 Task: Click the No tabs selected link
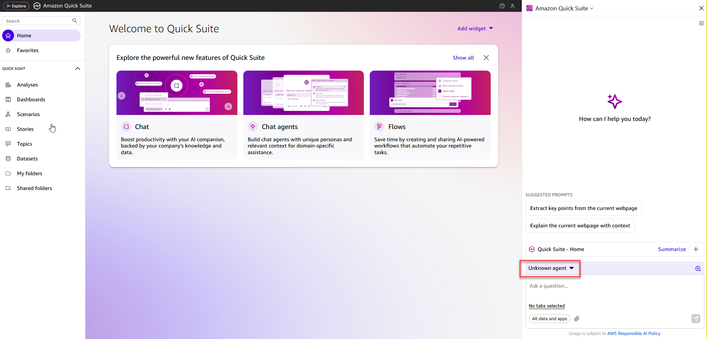547,306
